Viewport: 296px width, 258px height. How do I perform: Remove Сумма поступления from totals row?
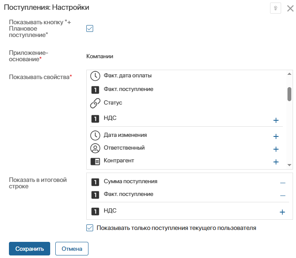point(282,183)
